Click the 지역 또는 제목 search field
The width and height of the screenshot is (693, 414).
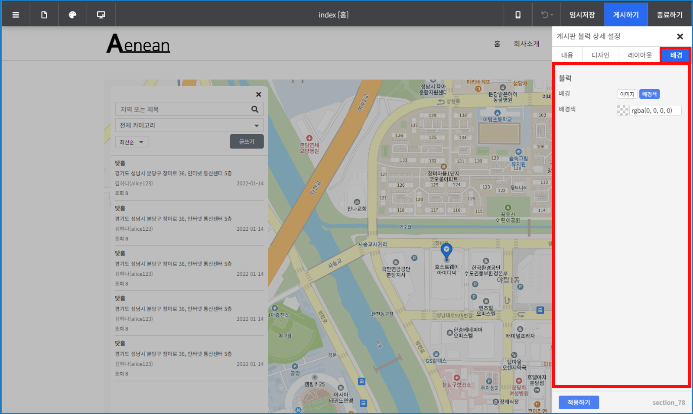tap(182, 109)
